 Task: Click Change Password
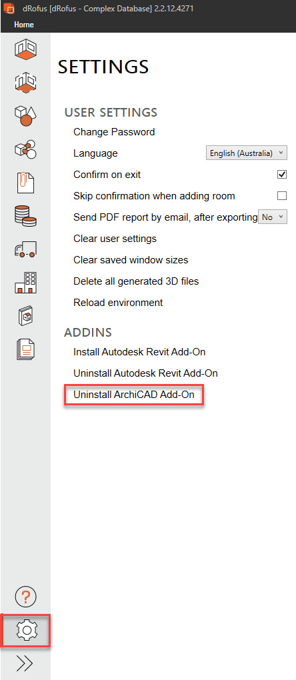point(114,132)
